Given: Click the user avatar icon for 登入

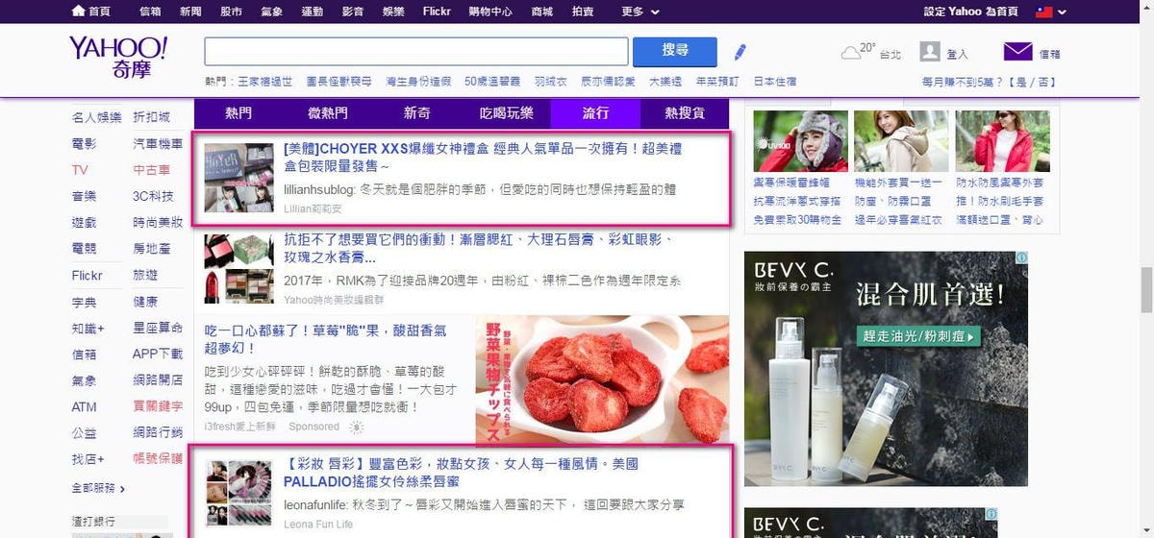Looking at the screenshot, I should point(929,52).
